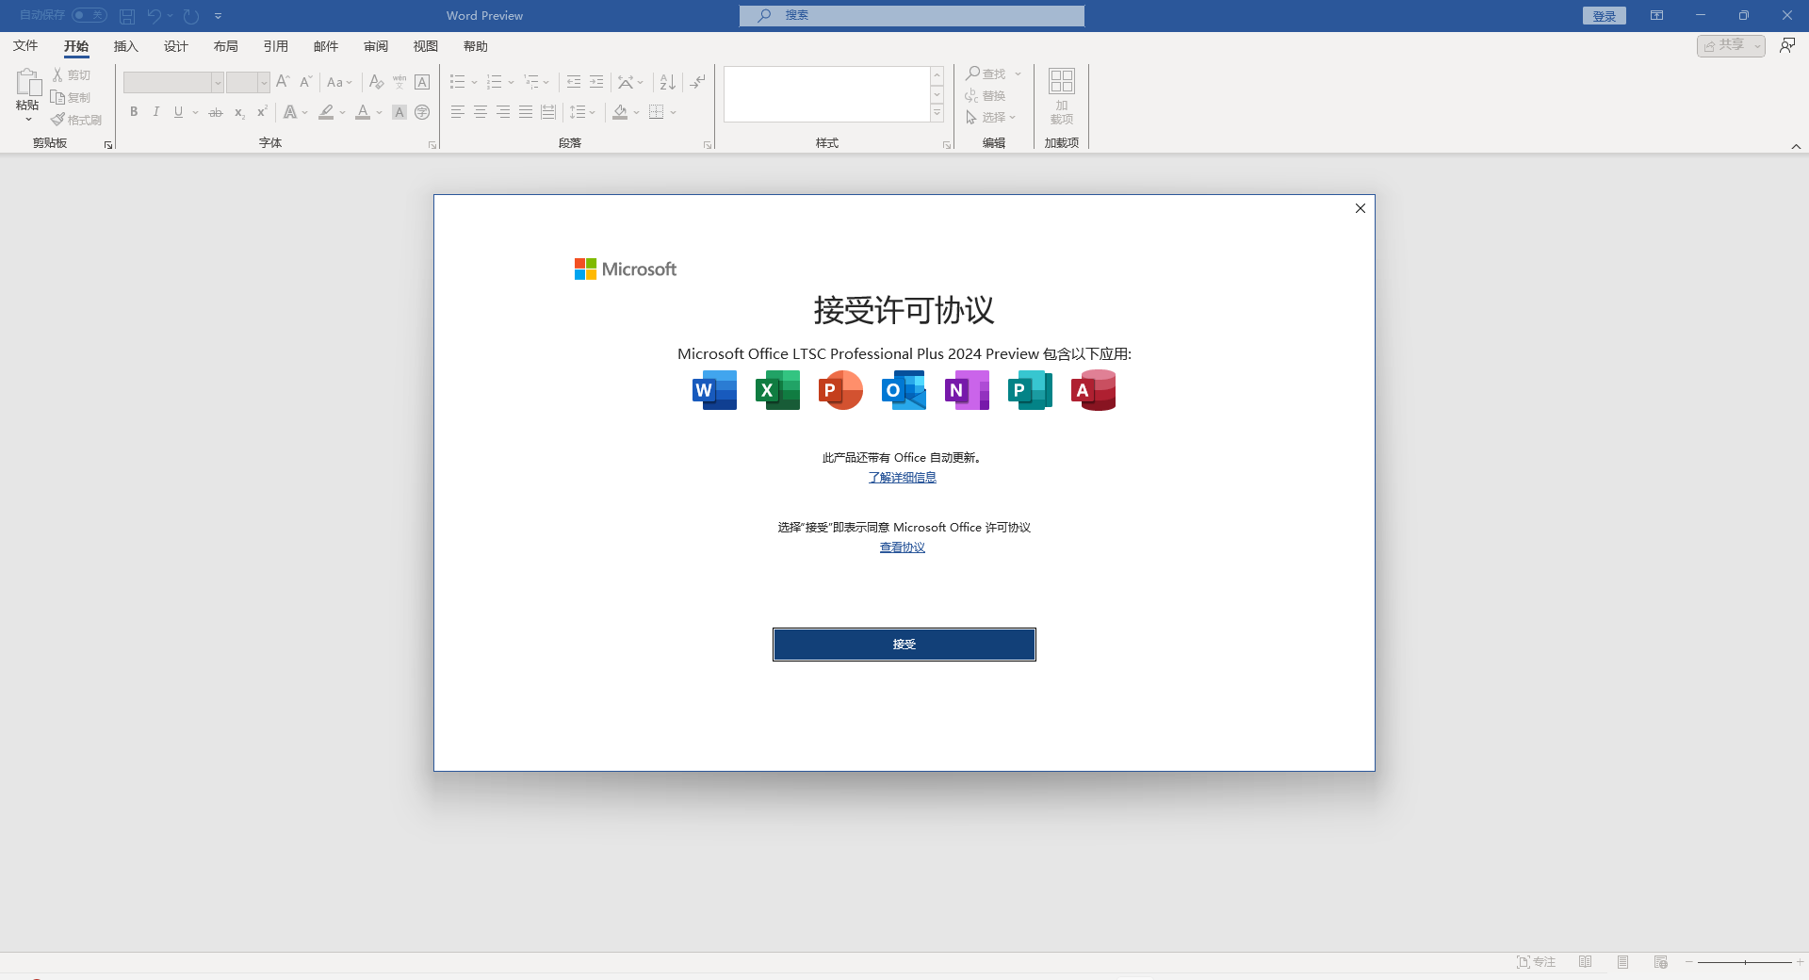Open the 查看协议 agreement link
Screen dimensions: 1809x980
[x=902, y=547]
